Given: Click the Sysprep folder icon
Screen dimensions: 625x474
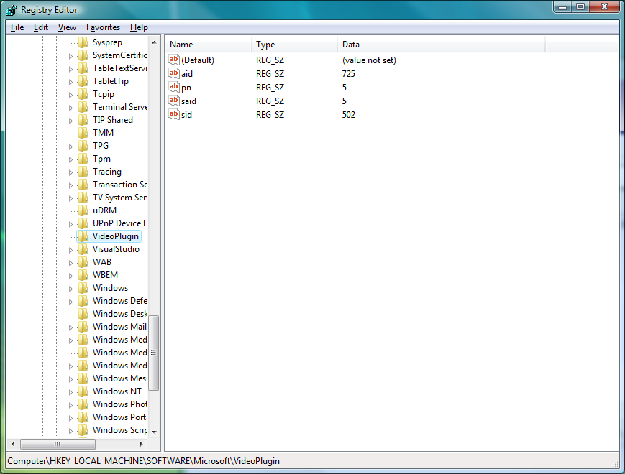Looking at the screenshot, I should (x=83, y=42).
